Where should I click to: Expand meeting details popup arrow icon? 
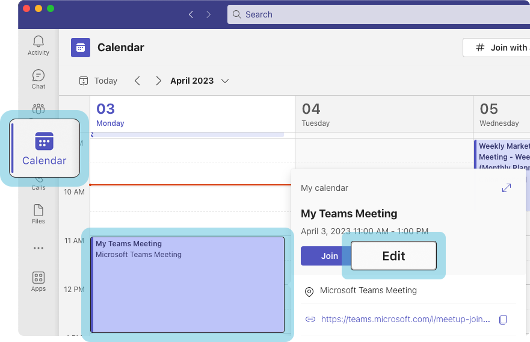[x=507, y=188]
